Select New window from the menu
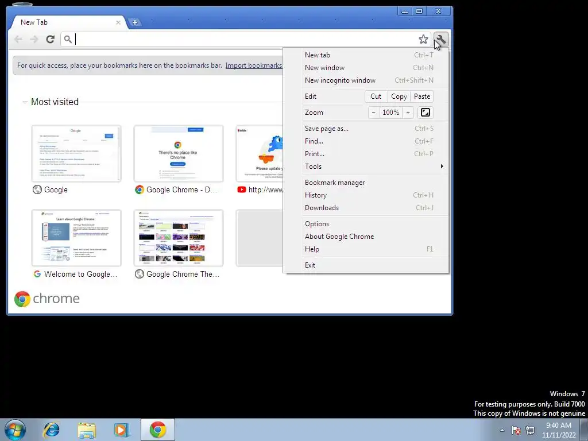 (x=375, y=68)
